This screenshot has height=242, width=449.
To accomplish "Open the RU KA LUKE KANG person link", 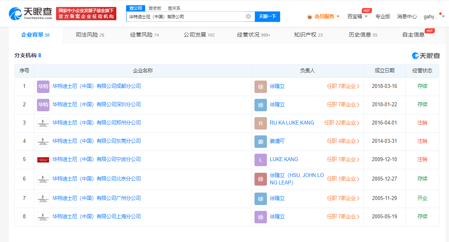I will click(x=292, y=123).
